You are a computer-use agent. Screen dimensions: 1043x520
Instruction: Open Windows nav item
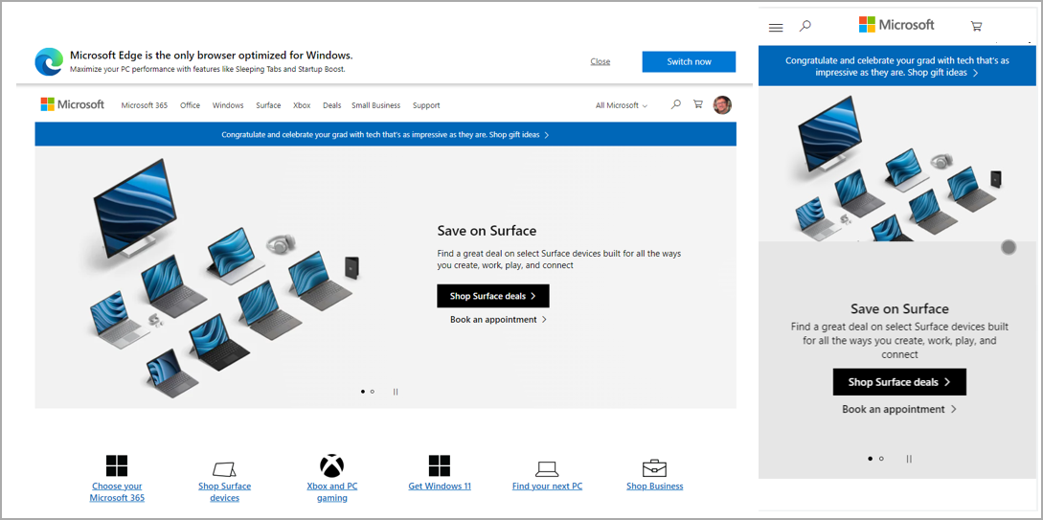pos(228,105)
